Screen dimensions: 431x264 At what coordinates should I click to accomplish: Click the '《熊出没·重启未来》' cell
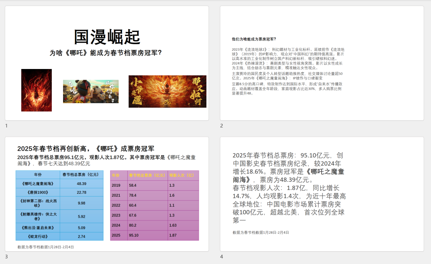pyautogui.click(x=38, y=228)
